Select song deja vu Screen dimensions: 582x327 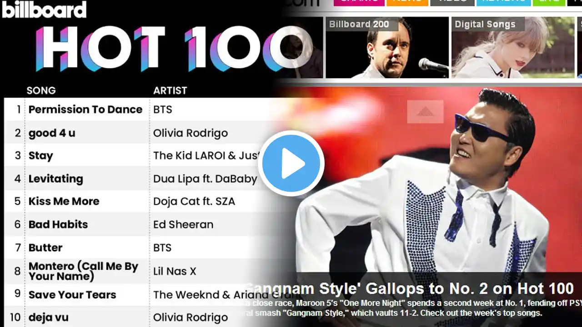coord(48,317)
